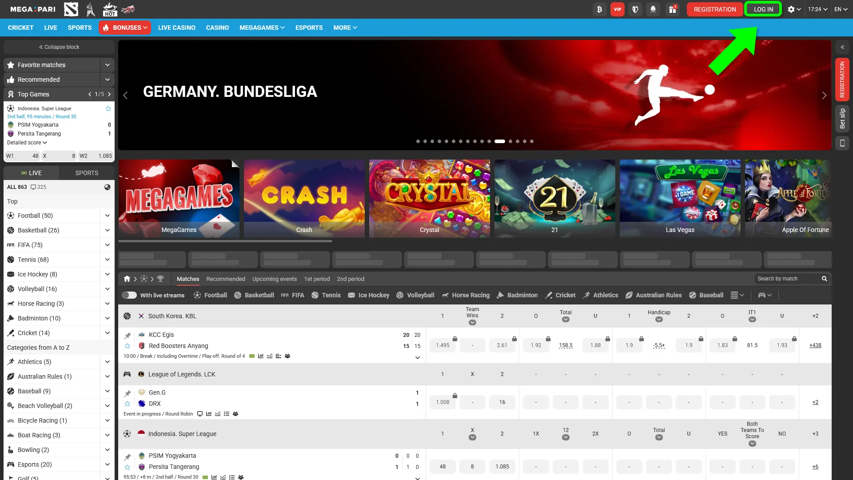Open the Crash game thumbnail
The height and width of the screenshot is (480, 853).
tap(304, 199)
